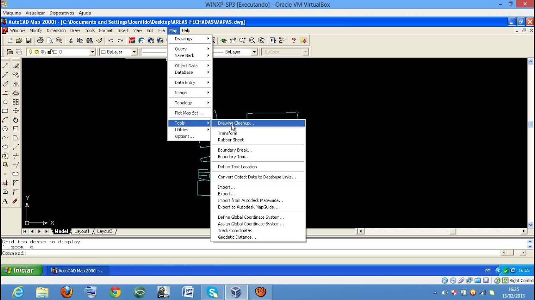Click the Zoom Previous icon
Screen dimensions: 535x300
tap(261, 40)
